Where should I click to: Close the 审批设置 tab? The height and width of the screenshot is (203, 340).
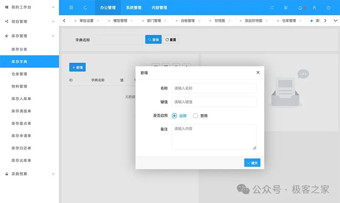click(x=98, y=21)
